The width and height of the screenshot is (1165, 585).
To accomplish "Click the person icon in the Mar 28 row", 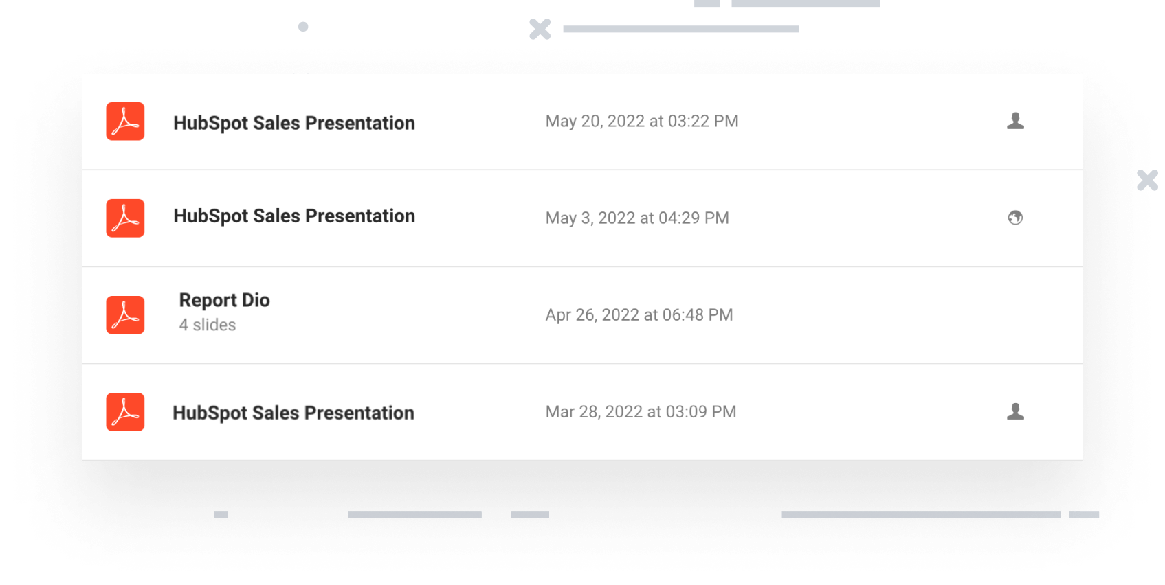I will tap(1015, 411).
